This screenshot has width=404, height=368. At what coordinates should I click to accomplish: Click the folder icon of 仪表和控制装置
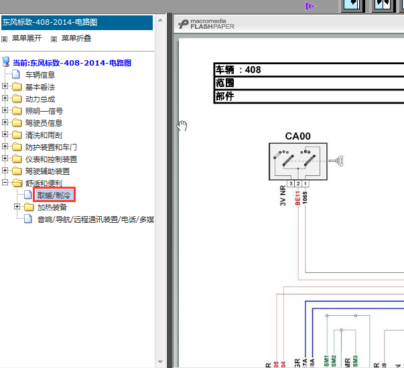click(x=17, y=159)
